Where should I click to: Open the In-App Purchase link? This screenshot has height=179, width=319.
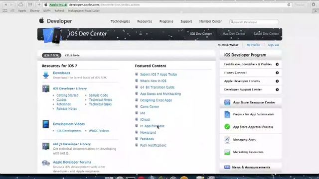pyautogui.click(x=152, y=126)
